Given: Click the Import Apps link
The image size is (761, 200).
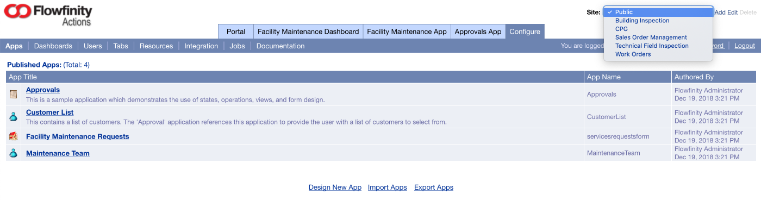Looking at the screenshot, I should coord(388,187).
